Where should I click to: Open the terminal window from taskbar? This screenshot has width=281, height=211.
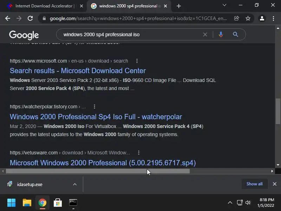[73, 203]
